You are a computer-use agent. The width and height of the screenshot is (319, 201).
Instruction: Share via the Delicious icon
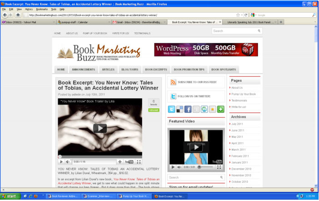click(x=179, y=109)
